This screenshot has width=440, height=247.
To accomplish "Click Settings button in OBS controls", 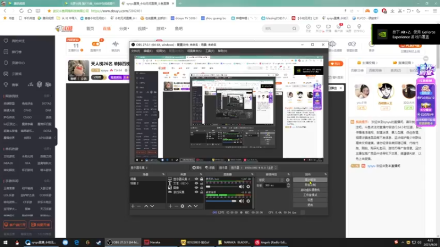I will tap(310, 200).
